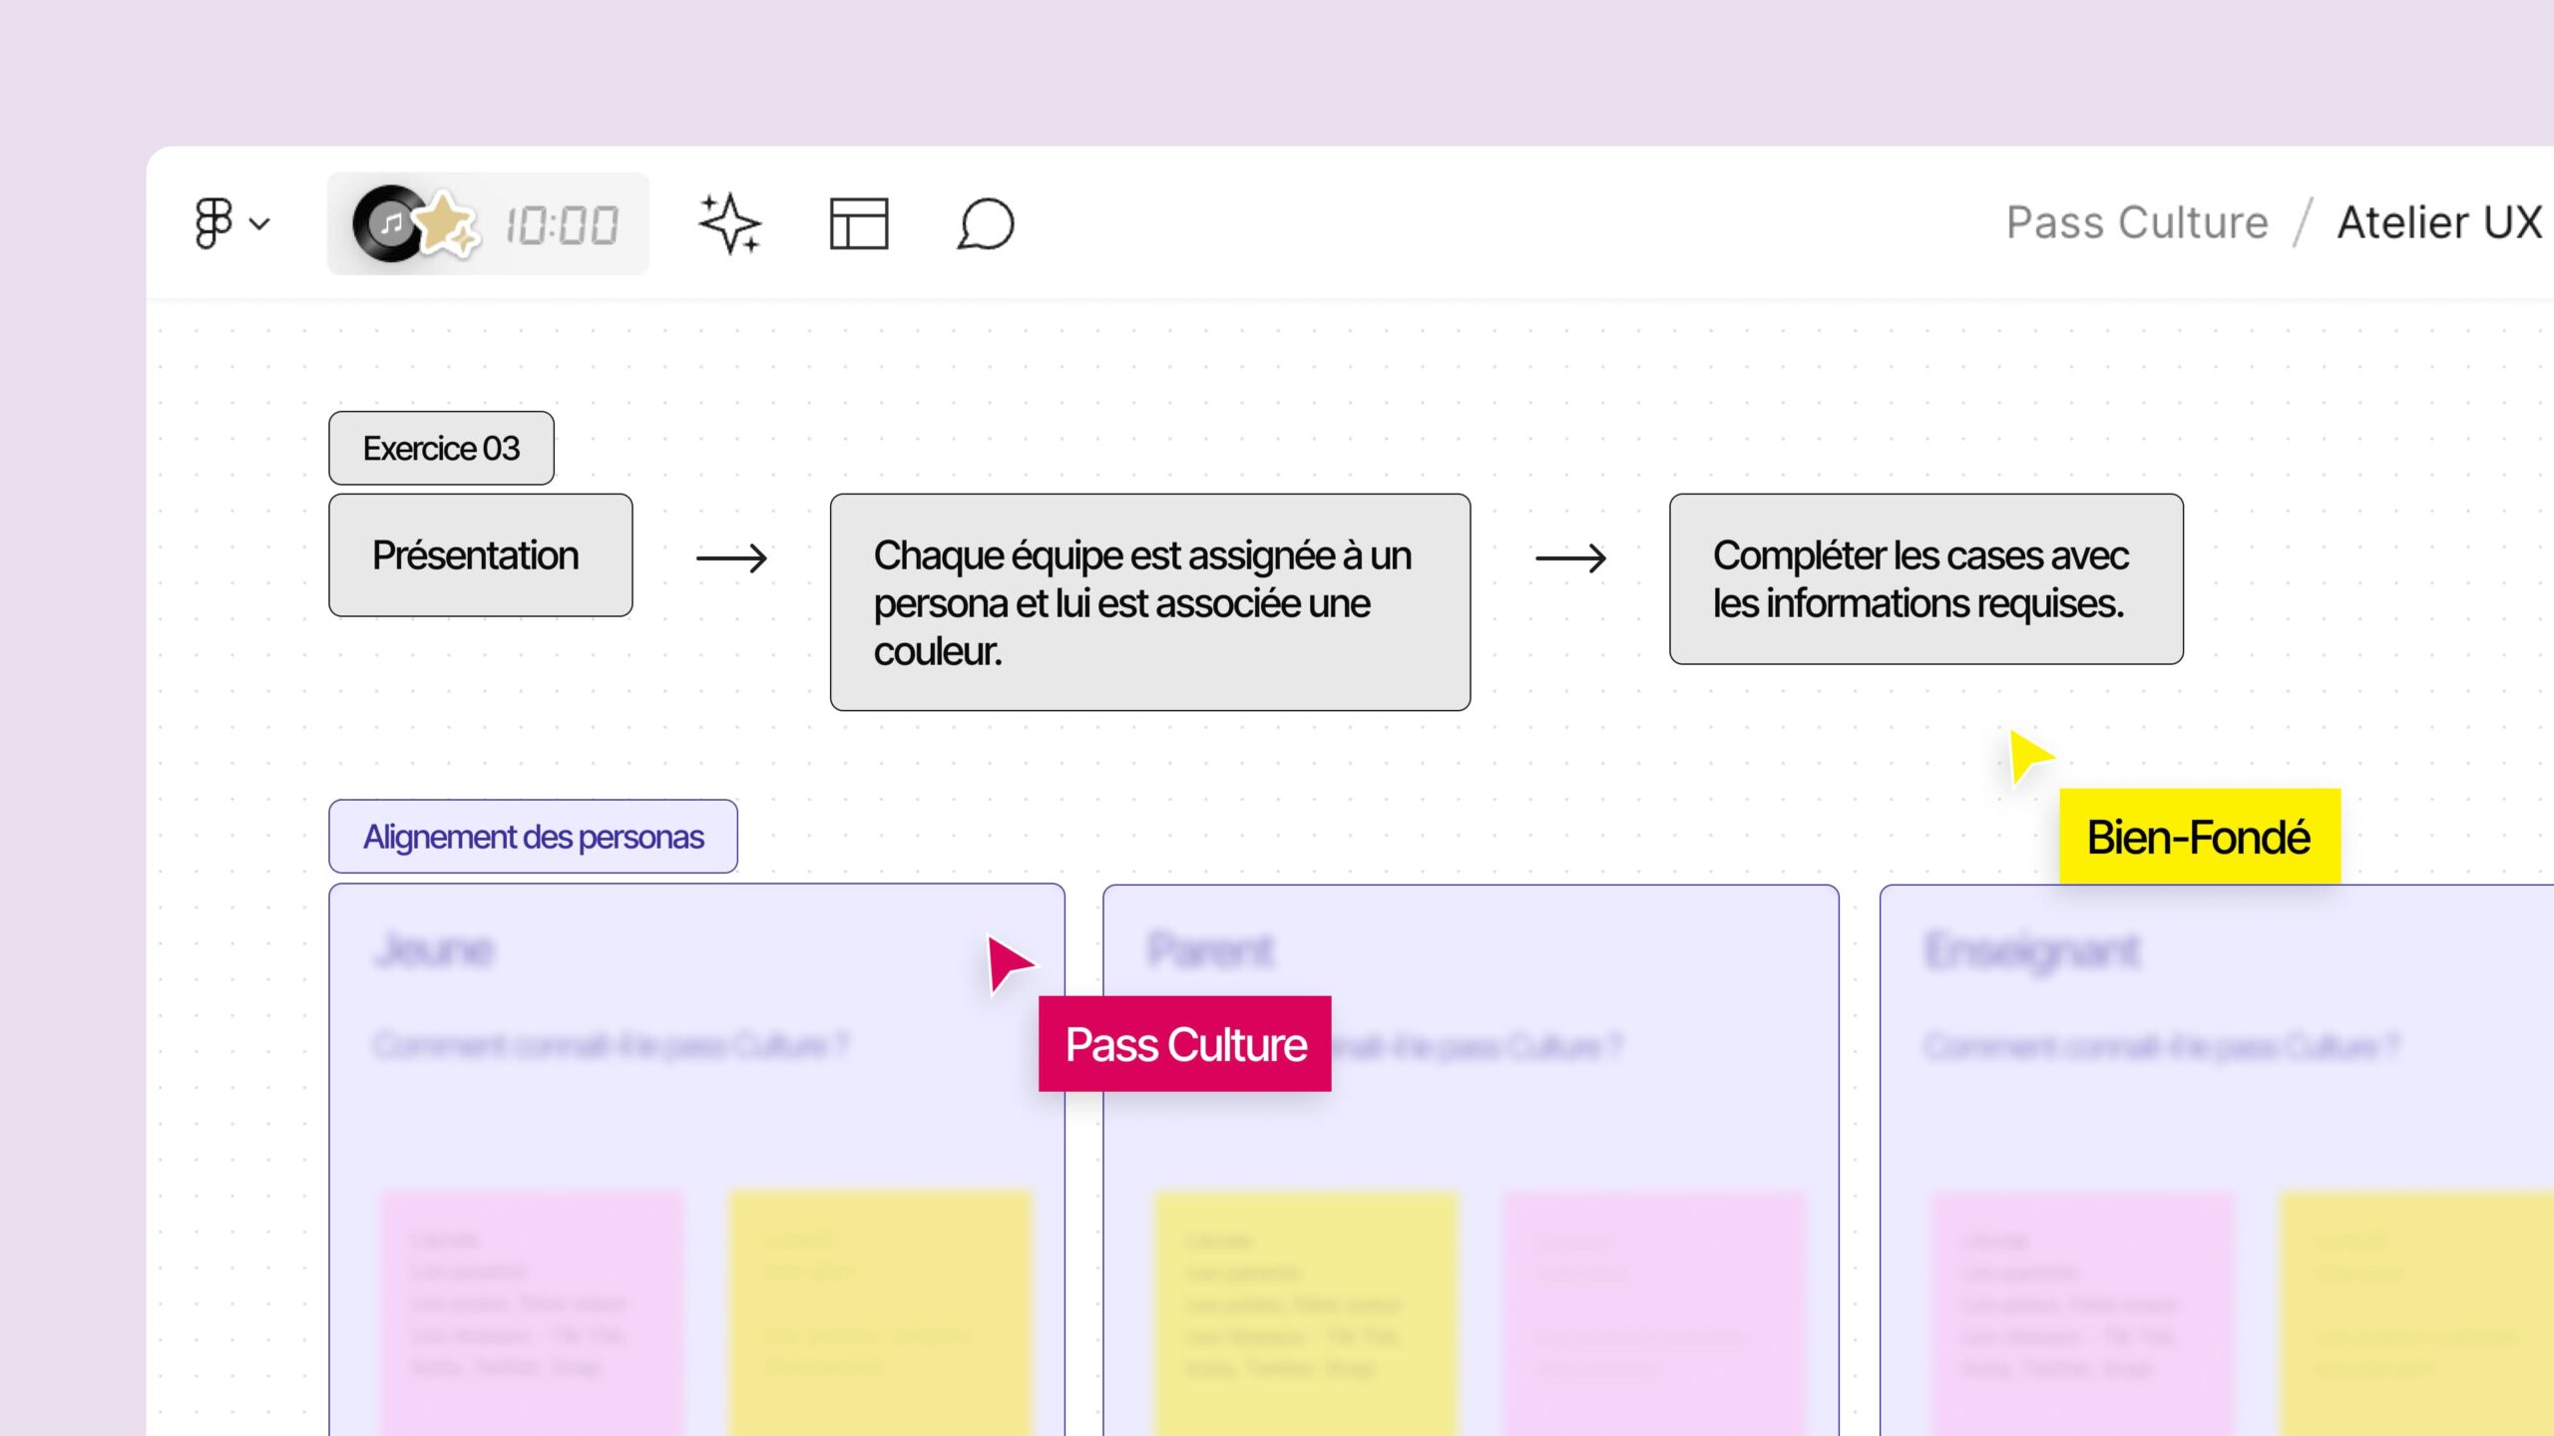Select the Jeune persona heading

point(434,949)
